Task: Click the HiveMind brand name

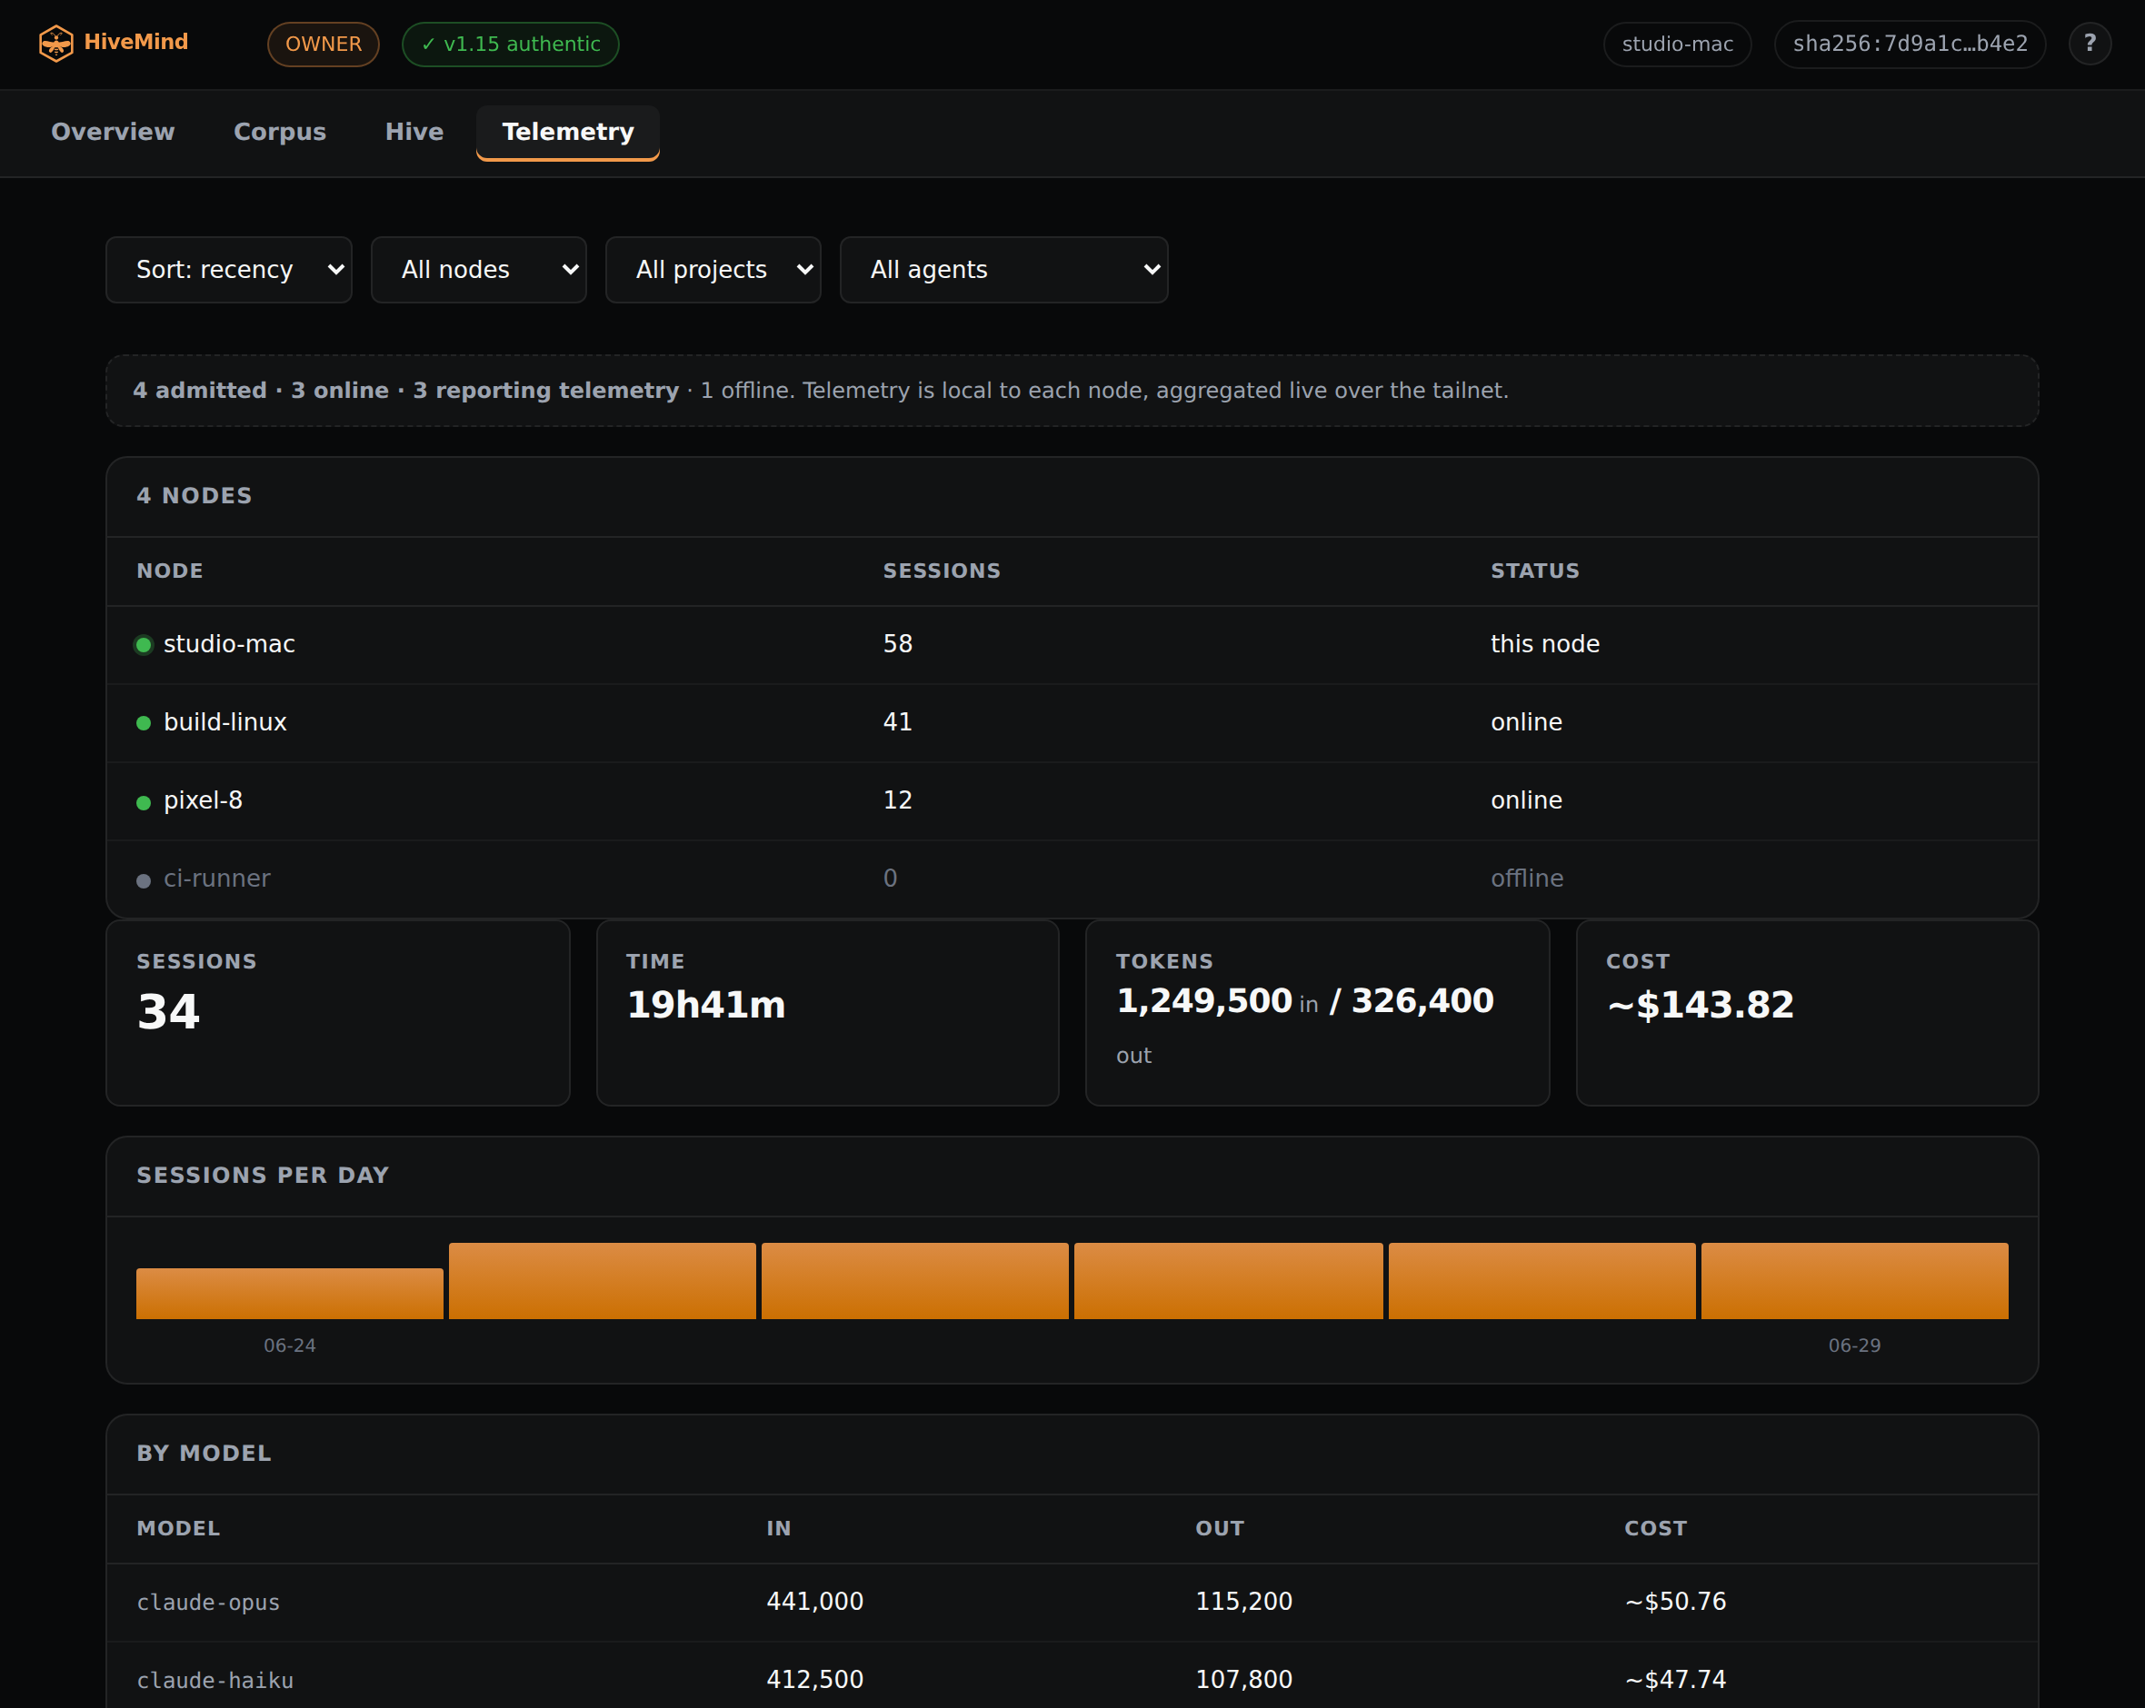Action: (136, 42)
